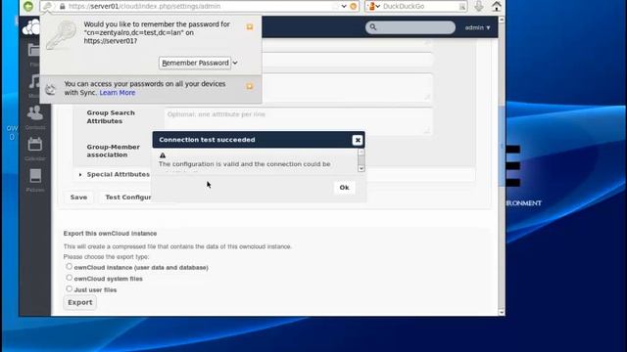Open the DuckDuckGo search engine selector
Viewport: 627px width, 352px height.
tap(374, 6)
